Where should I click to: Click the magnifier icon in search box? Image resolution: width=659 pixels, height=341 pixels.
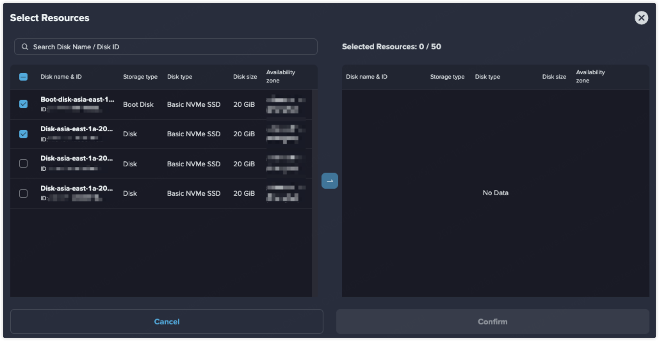click(x=25, y=47)
